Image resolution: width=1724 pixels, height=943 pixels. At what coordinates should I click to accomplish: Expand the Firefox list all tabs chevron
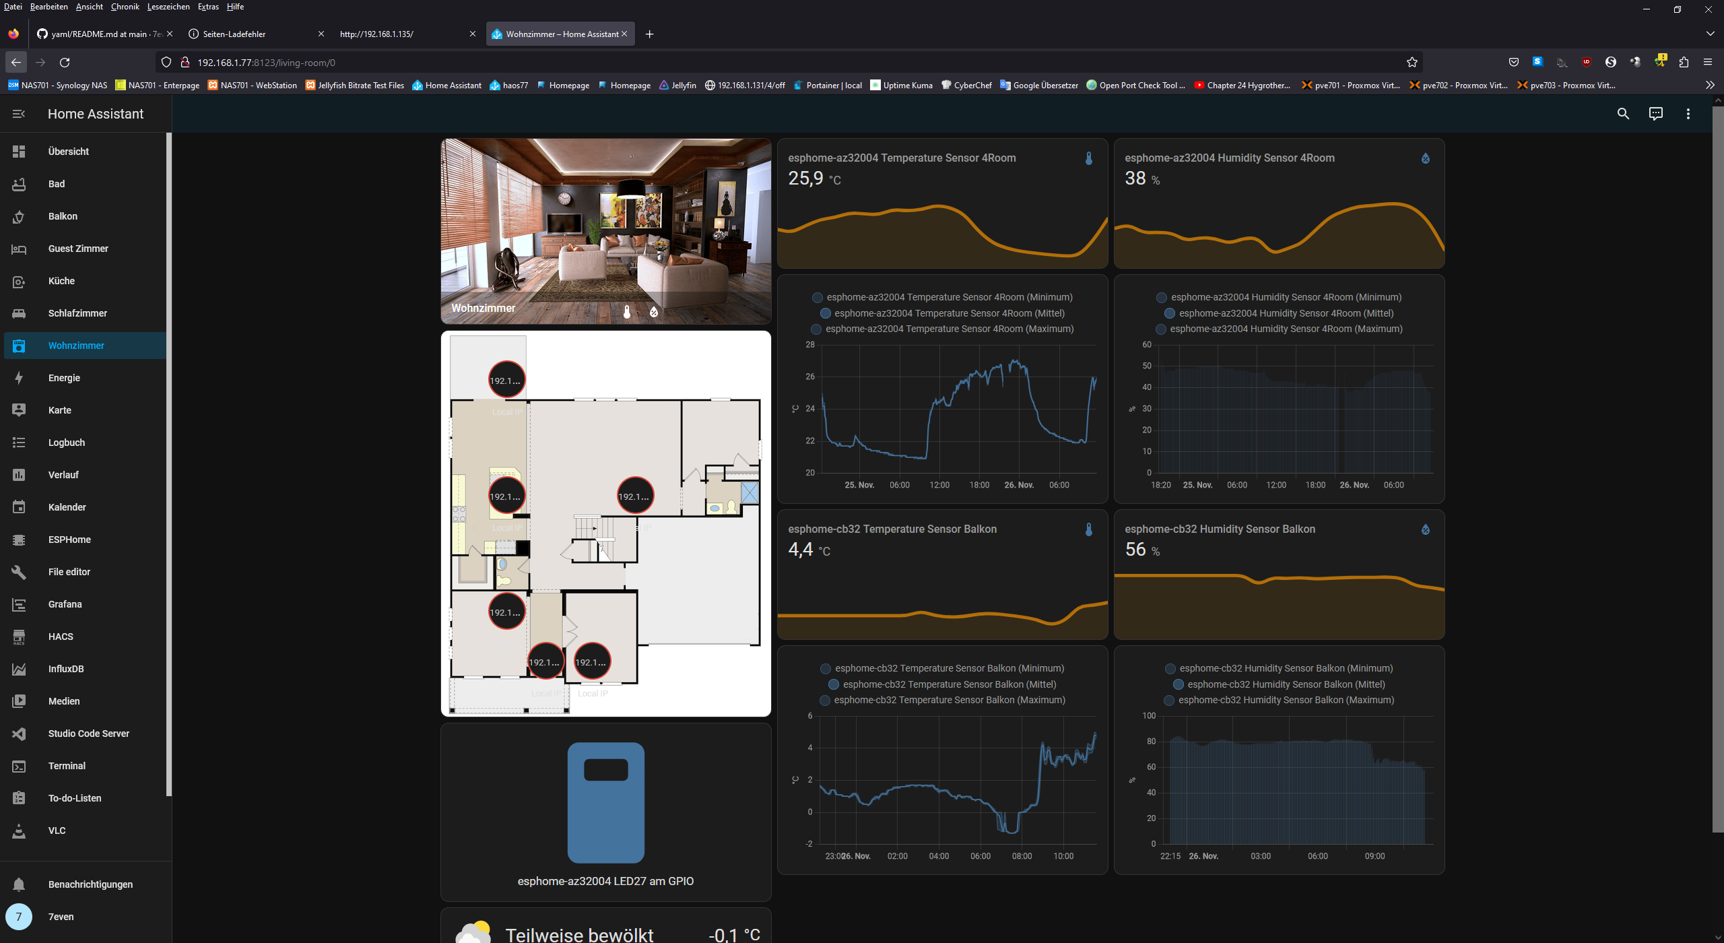1710,34
